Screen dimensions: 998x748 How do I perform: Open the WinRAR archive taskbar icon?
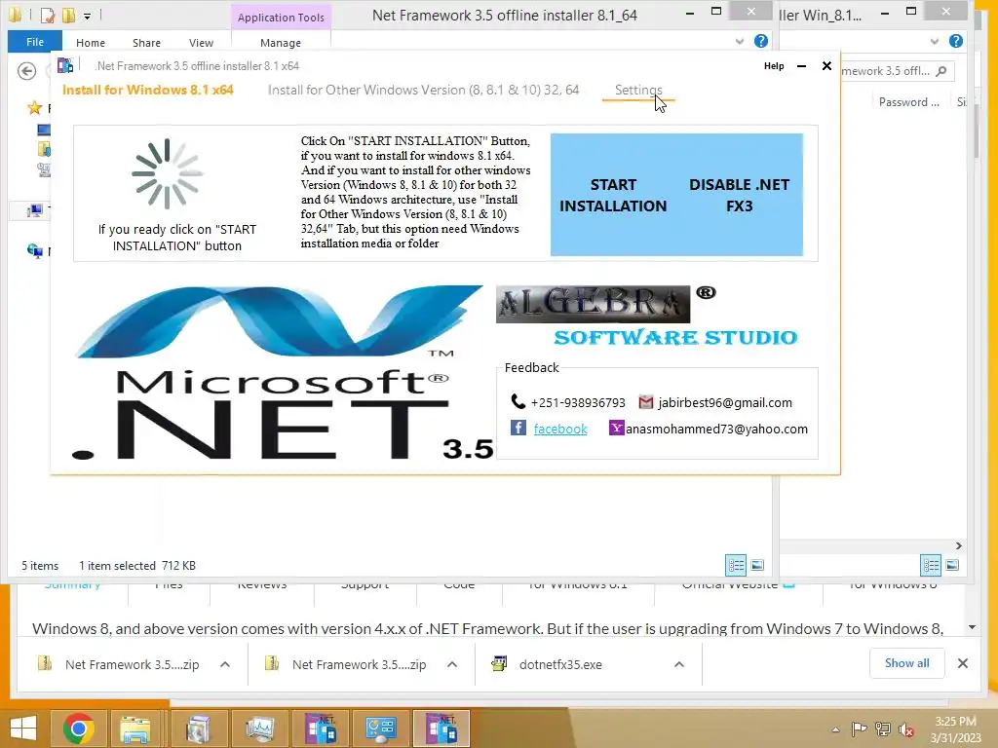[198, 729]
